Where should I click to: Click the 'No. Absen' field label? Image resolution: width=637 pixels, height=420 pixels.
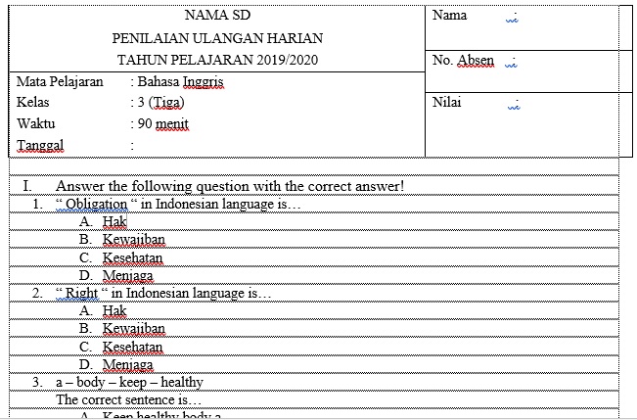pos(463,60)
